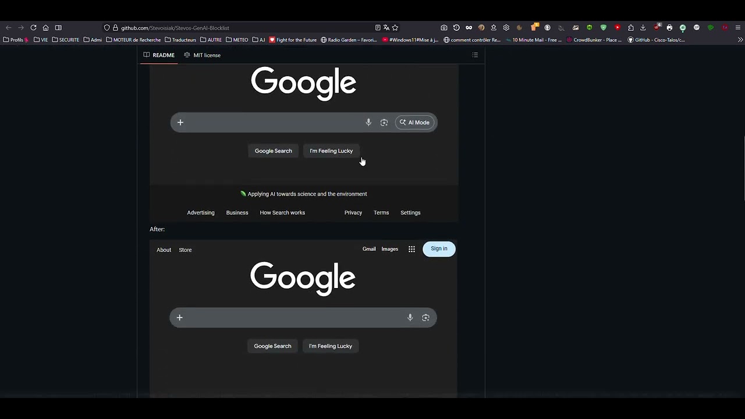This screenshot has width=745, height=419.
Task: Click the Images link
Action: (390, 249)
